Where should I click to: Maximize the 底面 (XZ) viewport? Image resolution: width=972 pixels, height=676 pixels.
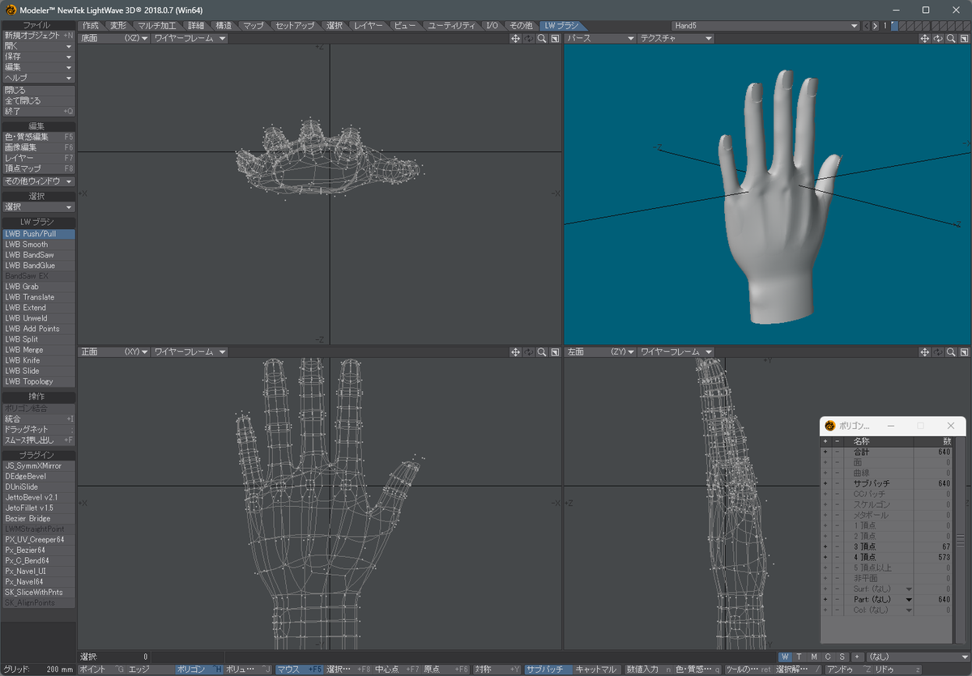(555, 39)
